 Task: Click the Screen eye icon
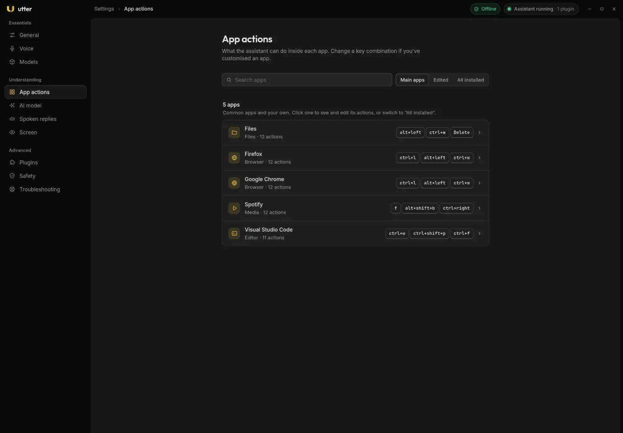(x=12, y=132)
